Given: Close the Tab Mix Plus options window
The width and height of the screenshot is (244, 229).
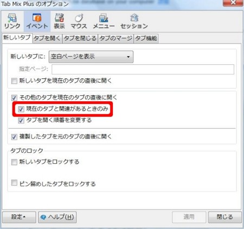Looking at the screenshot, I should (233, 3).
